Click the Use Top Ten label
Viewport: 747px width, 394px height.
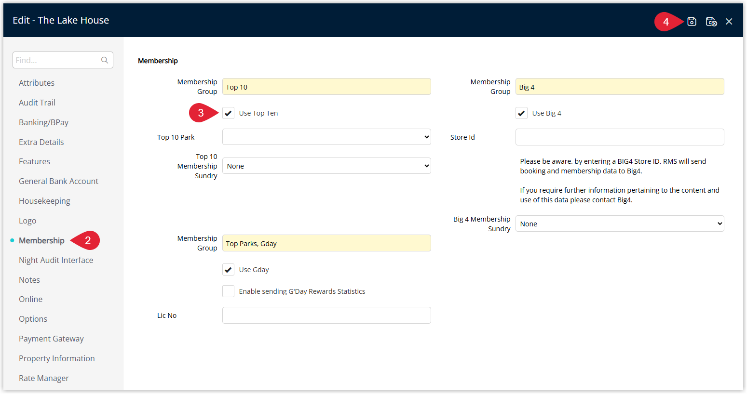(258, 113)
